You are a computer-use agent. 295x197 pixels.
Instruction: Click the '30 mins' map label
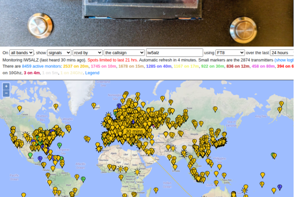(134, 131)
